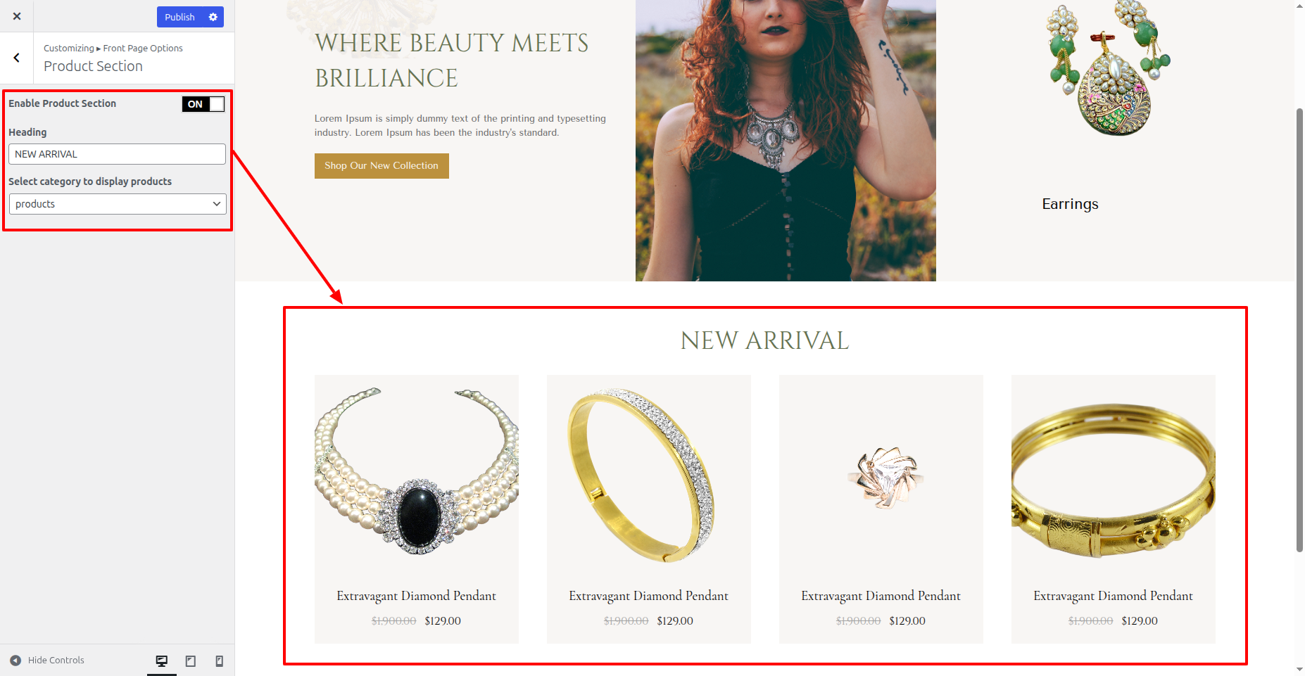Open the pearl necklace product image

click(417, 472)
